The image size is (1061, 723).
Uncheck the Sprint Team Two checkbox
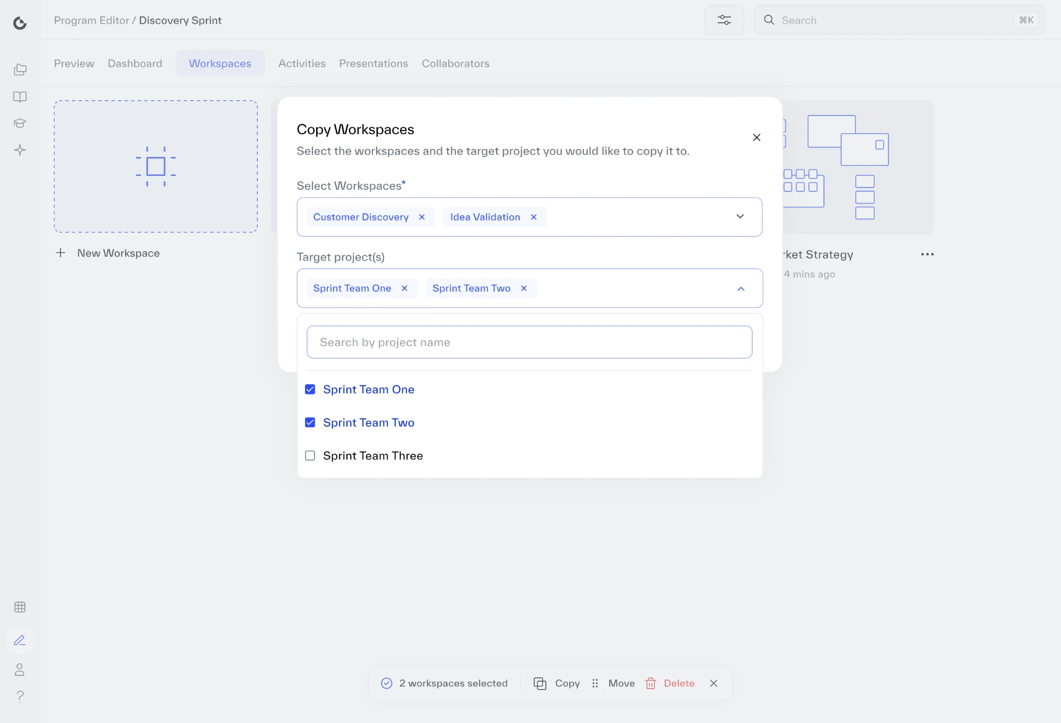(x=310, y=422)
